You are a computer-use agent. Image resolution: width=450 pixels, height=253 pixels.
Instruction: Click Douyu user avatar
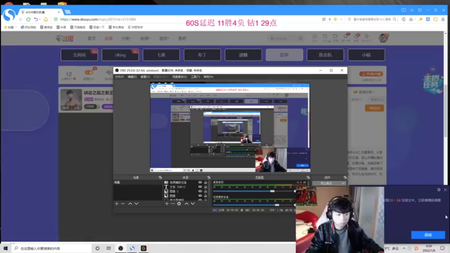tap(383, 38)
